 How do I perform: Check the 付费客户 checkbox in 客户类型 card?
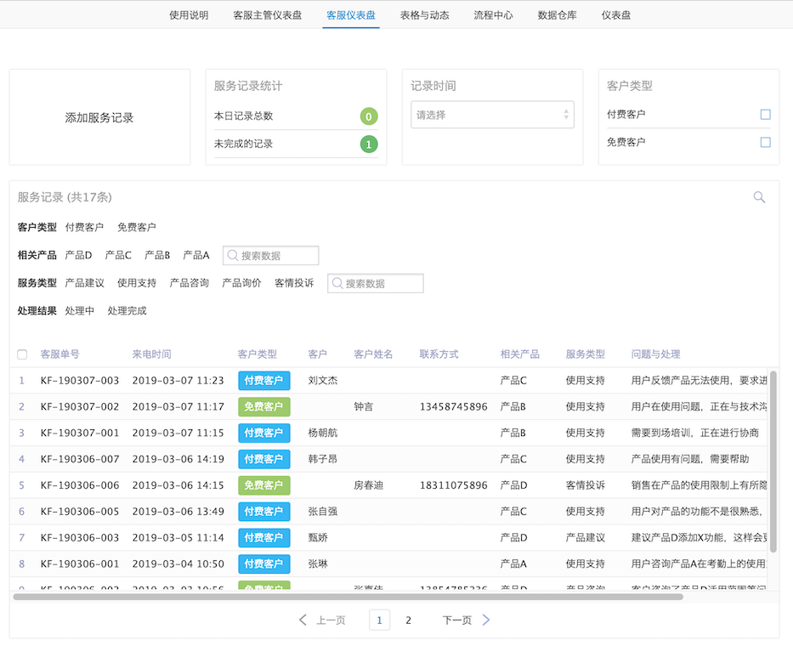[x=765, y=115]
